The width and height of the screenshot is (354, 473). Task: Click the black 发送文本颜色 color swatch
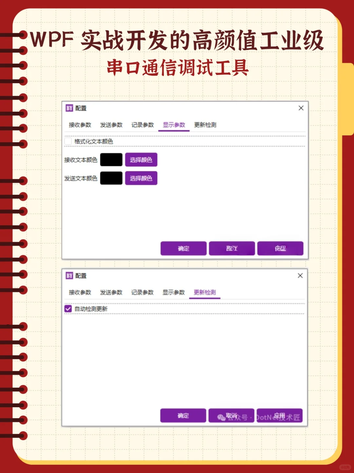click(x=111, y=178)
